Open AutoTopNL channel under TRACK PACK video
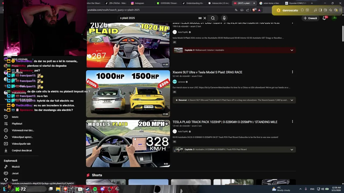344x193 pixels. 183,131
